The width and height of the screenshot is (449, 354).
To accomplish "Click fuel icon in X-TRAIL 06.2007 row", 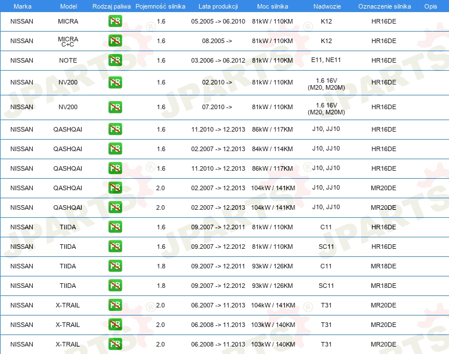I will pyautogui.click(x=115, y=305).
